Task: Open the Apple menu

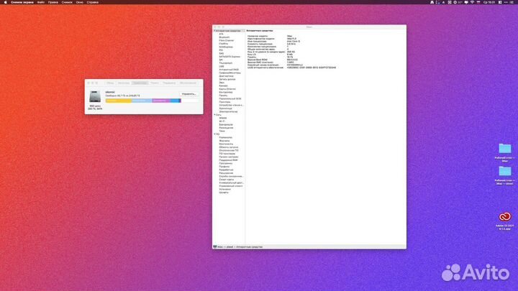Action: [5, 2]
